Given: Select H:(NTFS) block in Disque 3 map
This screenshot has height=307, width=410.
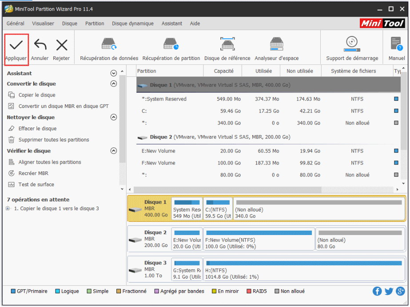Looking at the screenshot, I should click(304, 270).
